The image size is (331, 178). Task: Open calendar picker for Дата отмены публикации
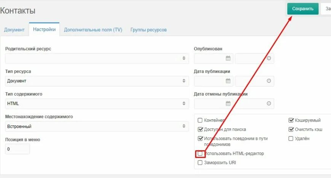click(x=228, y=103)
